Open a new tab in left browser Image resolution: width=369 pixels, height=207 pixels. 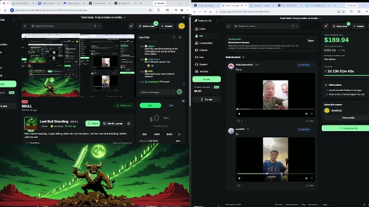[x=141, y=3]
